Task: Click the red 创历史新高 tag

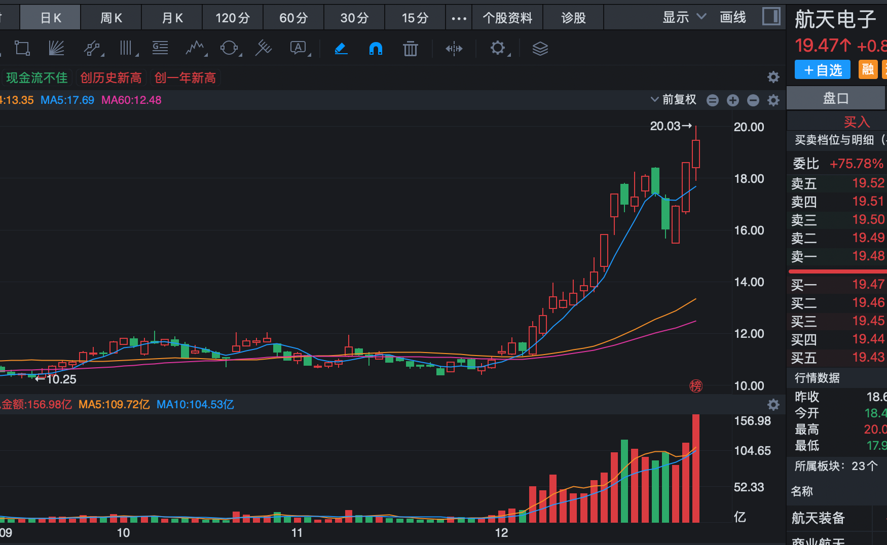Action: [x=111, y=77]
